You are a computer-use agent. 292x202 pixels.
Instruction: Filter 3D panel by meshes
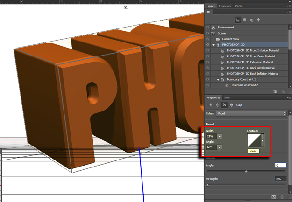245,20
